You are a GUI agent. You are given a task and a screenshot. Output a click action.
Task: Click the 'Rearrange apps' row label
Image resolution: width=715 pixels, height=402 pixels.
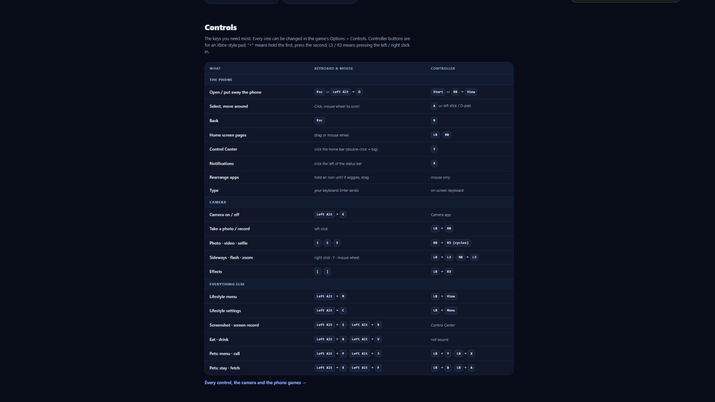pyautogui.click(x=224, y=178)
